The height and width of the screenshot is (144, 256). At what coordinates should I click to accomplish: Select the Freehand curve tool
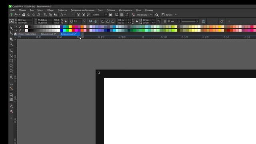coord(11,51)
